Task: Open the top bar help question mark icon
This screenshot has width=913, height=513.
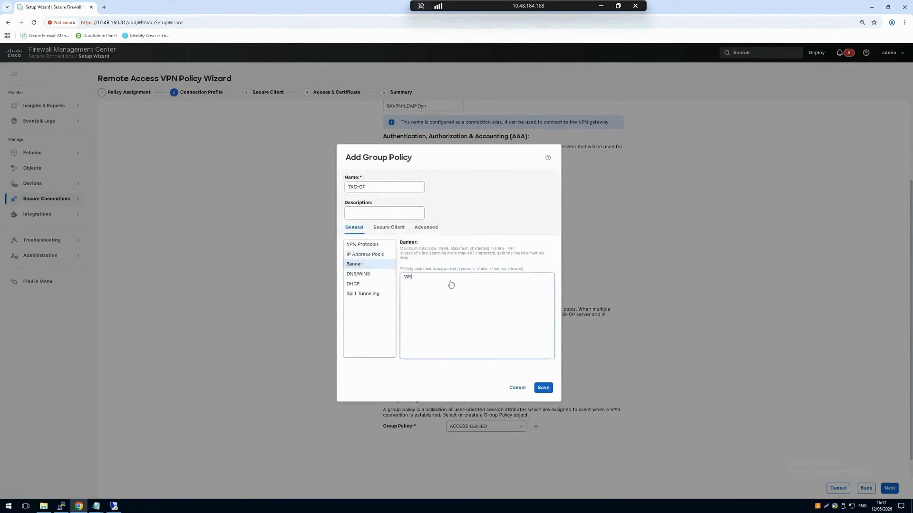Action: tap(866, 53)
